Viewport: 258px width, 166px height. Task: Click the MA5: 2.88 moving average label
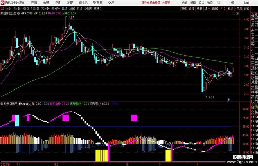tap(26, 13)
